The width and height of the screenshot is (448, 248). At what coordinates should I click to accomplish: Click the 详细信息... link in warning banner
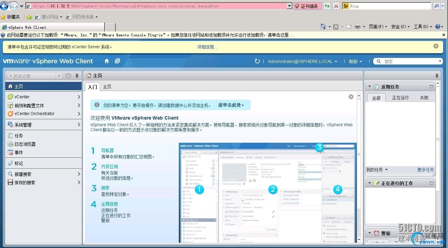[x=207, y=47]
